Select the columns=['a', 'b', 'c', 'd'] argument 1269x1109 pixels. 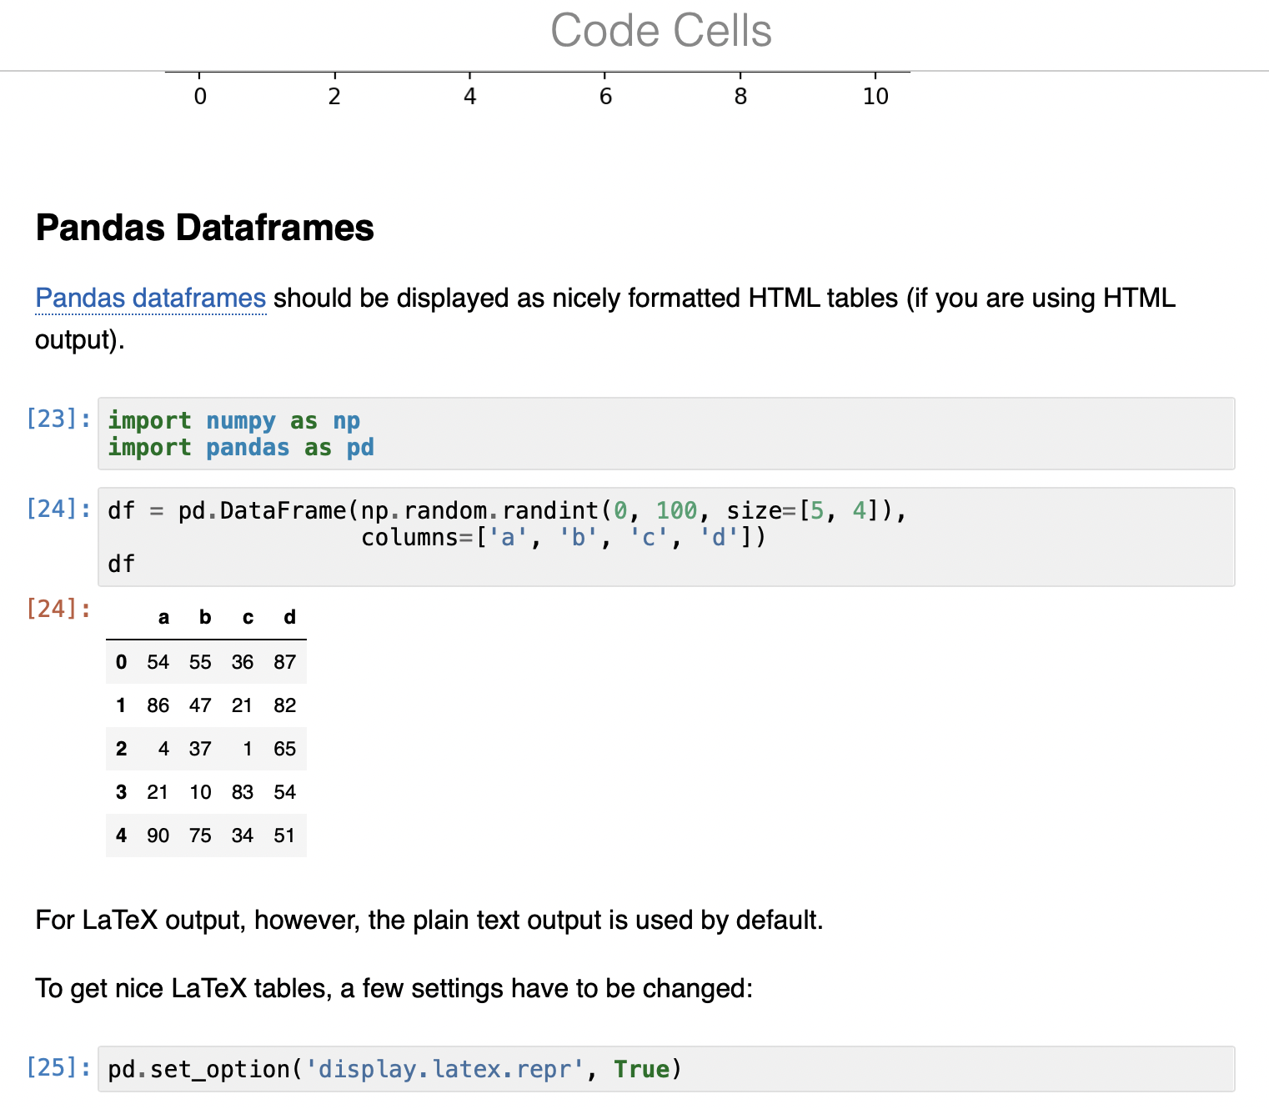(562, 538)
